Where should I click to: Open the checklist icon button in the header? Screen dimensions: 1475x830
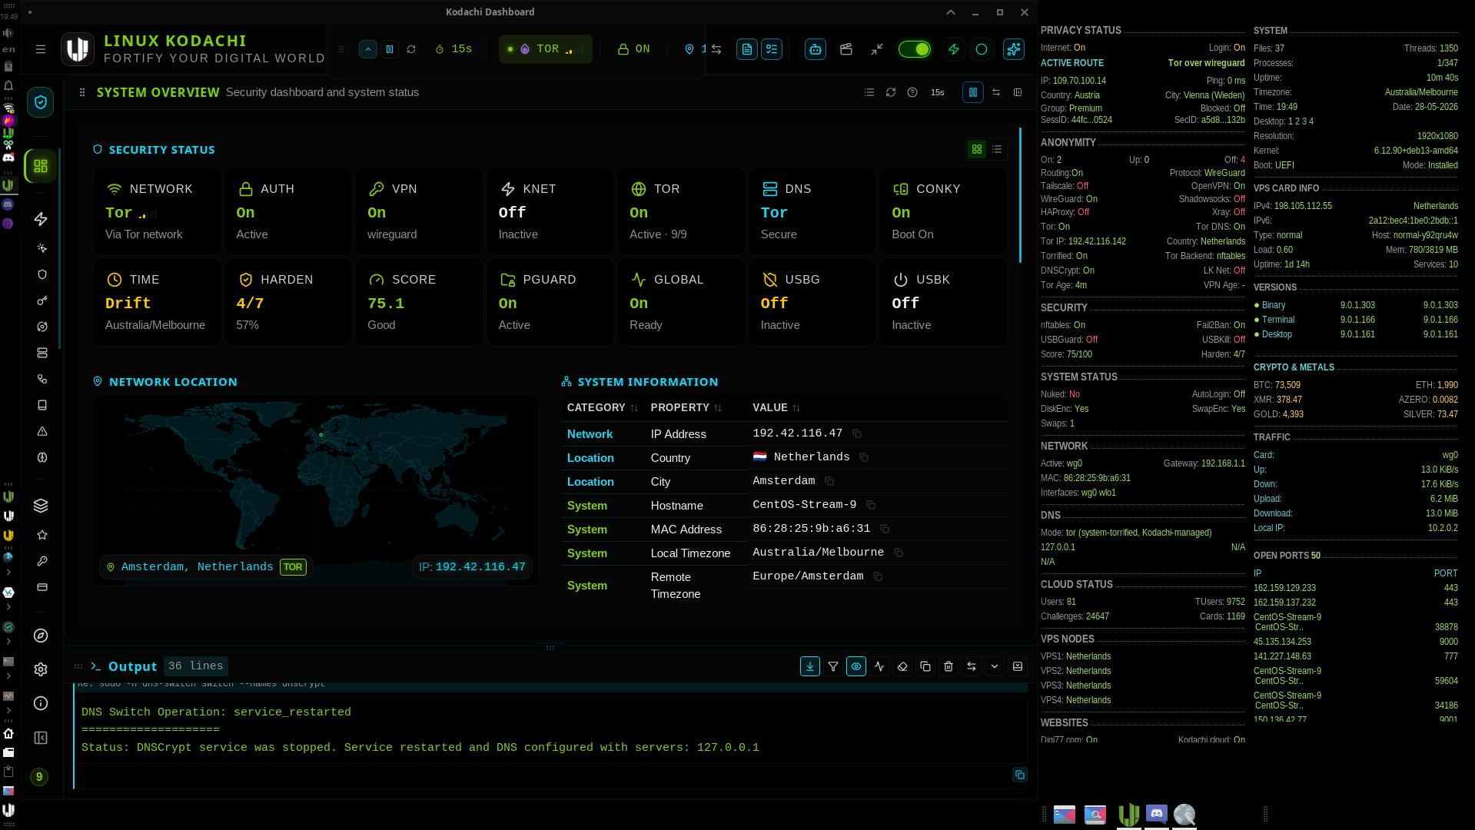[772, 49]
